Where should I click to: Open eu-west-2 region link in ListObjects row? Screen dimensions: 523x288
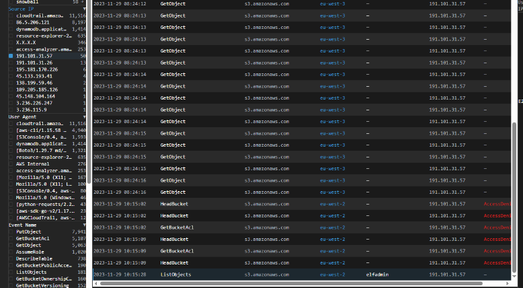click(333, 275)
